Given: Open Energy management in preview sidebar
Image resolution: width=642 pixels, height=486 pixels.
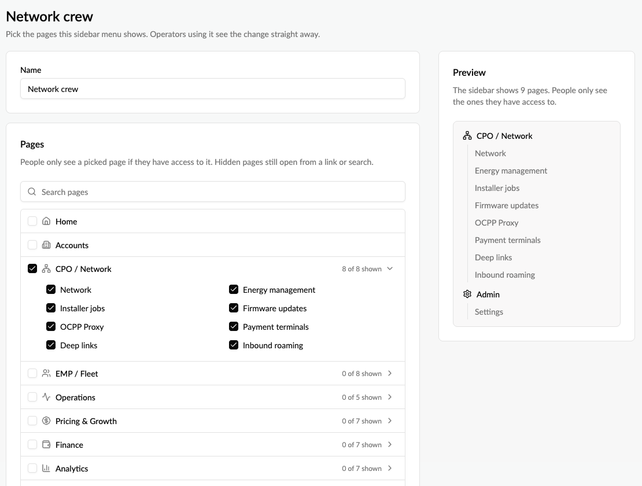Looking at the screenshot, I should click(x=511, y=171).
